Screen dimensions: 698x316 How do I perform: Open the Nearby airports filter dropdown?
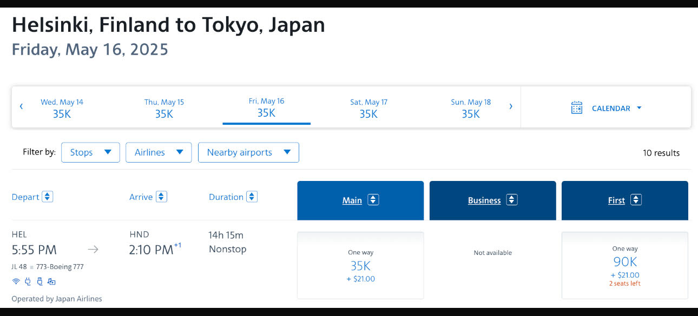[248, 152]
